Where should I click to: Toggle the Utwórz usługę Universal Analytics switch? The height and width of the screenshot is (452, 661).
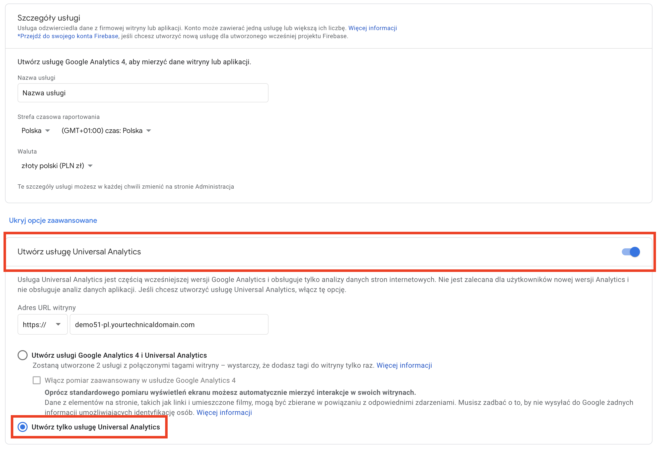[x=631, y=252]
